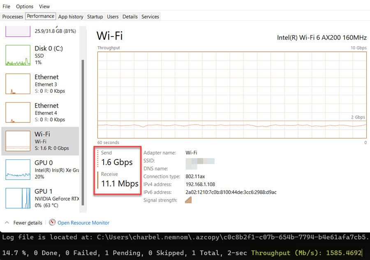Collapse view with Fewer details chevron

7,223
